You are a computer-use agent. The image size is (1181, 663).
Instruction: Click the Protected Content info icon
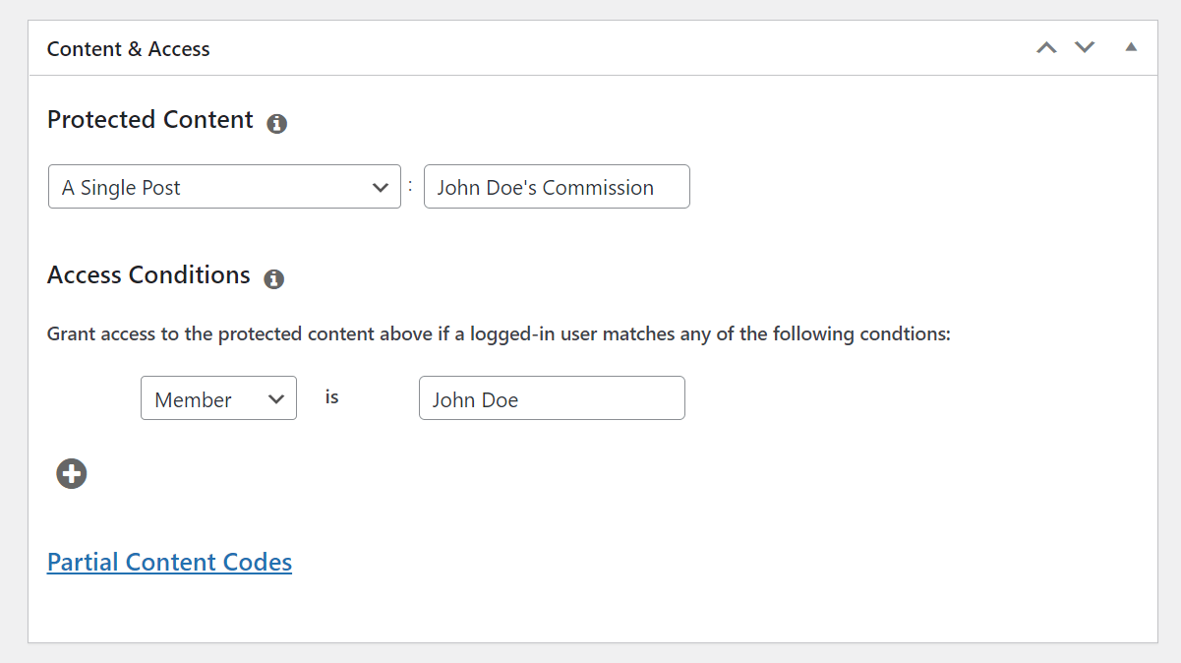277,124
